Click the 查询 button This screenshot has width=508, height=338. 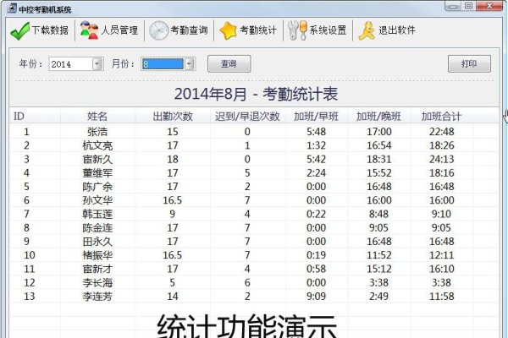tap(229, 63)
